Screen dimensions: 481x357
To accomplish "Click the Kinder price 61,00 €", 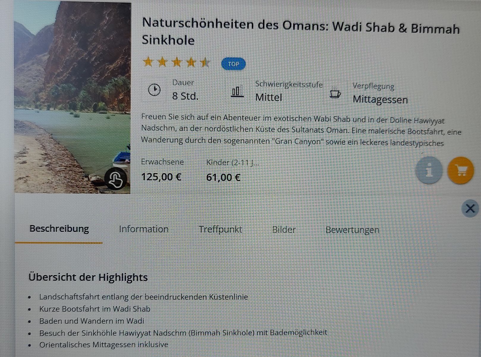I will tap(223, 178).
